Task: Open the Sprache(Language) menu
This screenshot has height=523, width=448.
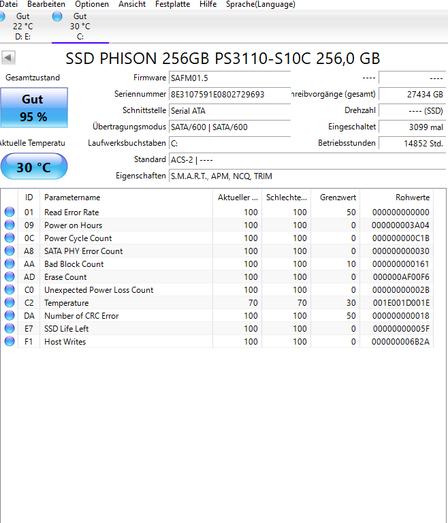Action: (261, 4)
